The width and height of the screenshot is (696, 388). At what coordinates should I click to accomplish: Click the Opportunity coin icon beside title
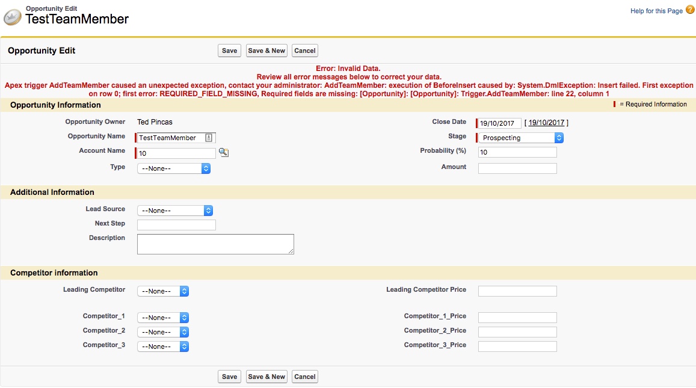[x=13, y=17]
